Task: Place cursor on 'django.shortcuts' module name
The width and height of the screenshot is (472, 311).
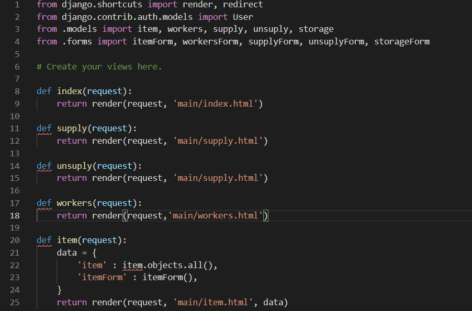Action: [x=102, y=5]
